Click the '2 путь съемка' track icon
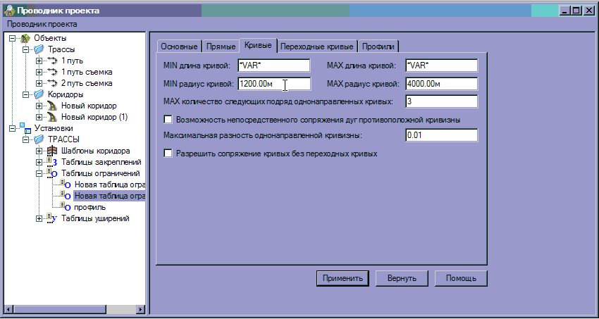The image size is (599, 319). pyautogui.click(x=52, y=83)
